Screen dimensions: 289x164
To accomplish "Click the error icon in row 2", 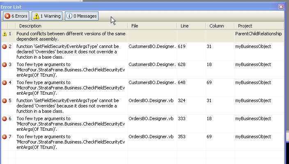I will [5, 47].
